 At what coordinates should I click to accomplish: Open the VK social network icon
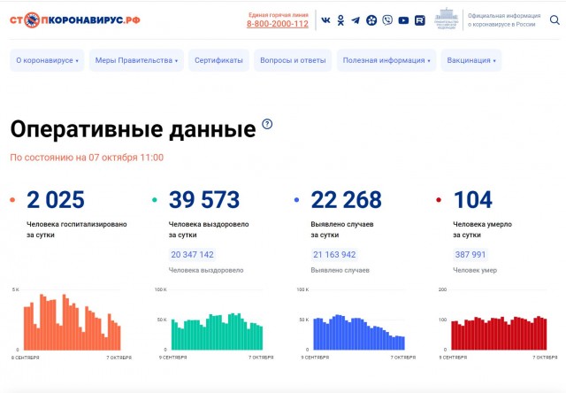[325, 20]
